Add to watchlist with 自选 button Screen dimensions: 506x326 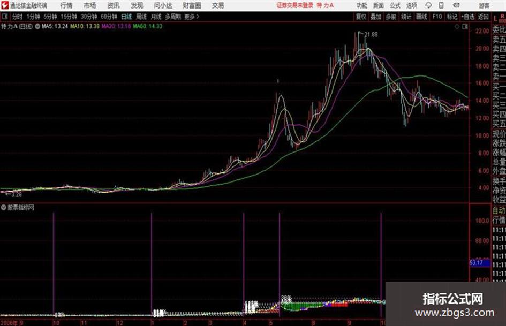(468, 17)
